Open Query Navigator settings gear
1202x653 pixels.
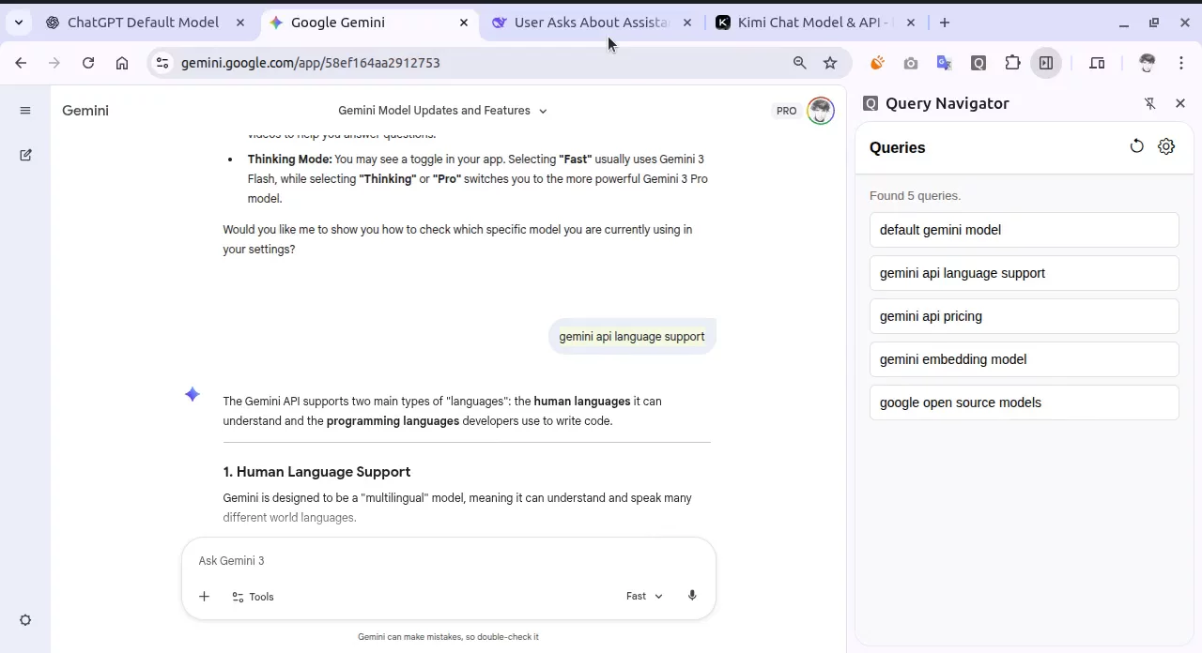[x=1166, y=146]
